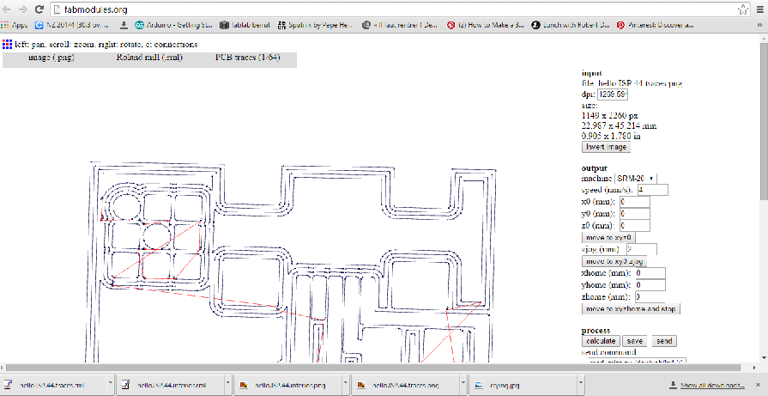This screenshot has width=768, height=396.
Task: Click the move to xyz0 button
Action: click(x=608, y=237)
